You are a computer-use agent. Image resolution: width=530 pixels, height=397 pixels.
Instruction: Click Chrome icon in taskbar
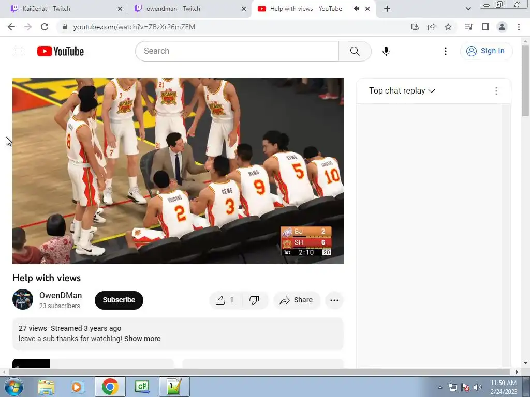(x=110, y=387)
